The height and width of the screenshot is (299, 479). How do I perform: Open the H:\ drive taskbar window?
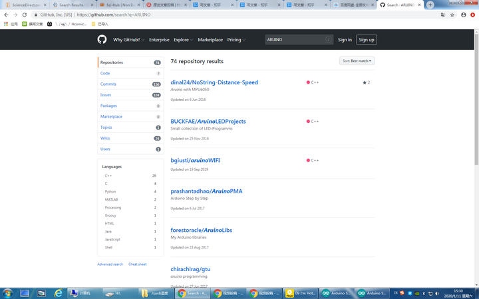pyautogui.click(x=120, y=293)
